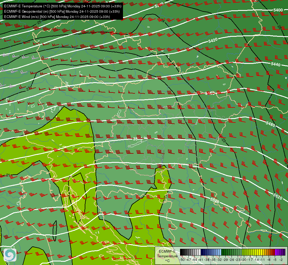Pick the black -50 legend color swatch

point(181,252)
